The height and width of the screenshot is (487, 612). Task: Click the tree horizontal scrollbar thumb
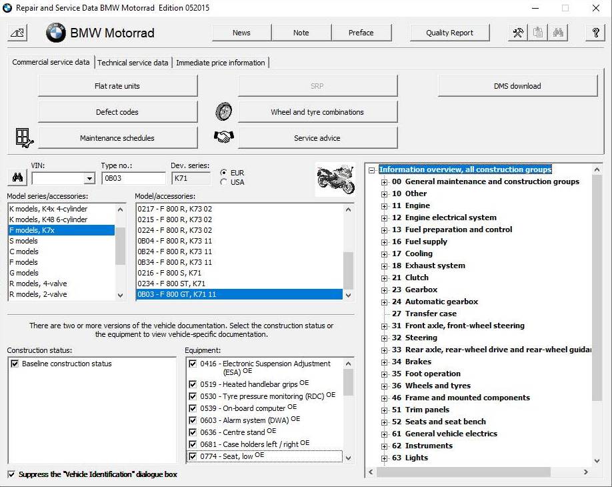pyautogui.click(x=463, y=472)
